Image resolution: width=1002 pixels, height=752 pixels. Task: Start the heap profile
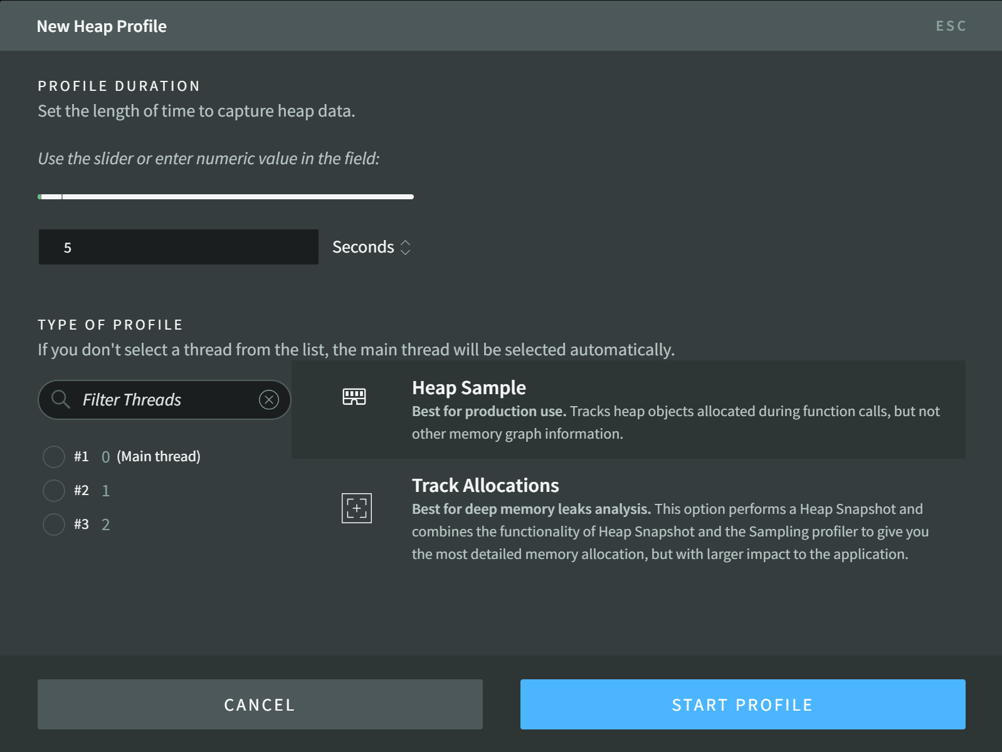point(742,704)
